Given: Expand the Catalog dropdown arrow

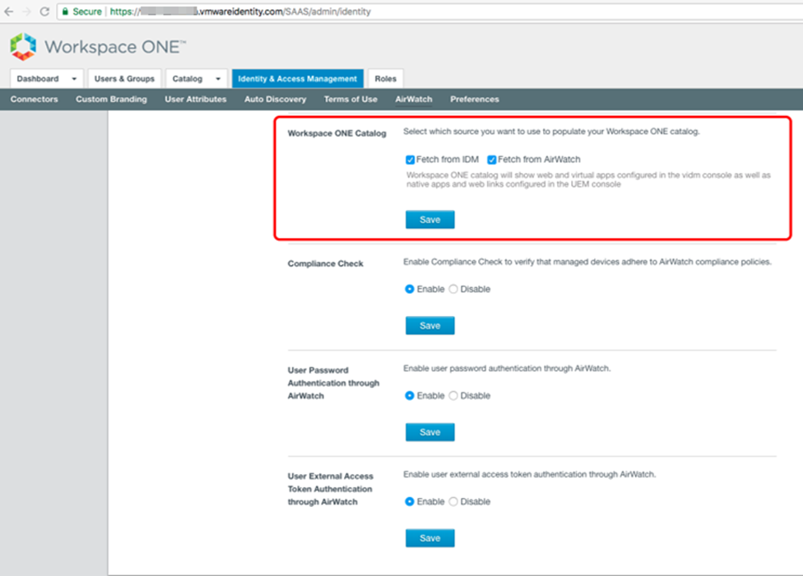Looking at the screenshot, I should pos(218,79).
